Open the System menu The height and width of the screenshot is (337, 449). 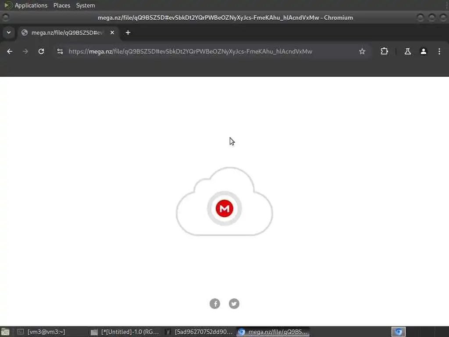pos(86,5)
